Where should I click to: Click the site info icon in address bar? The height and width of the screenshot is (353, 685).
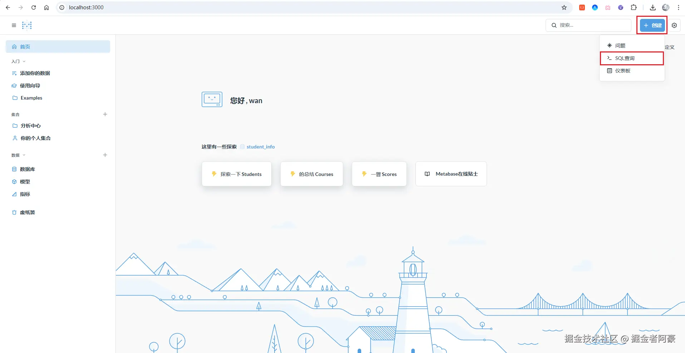click(x=62, y=7)
